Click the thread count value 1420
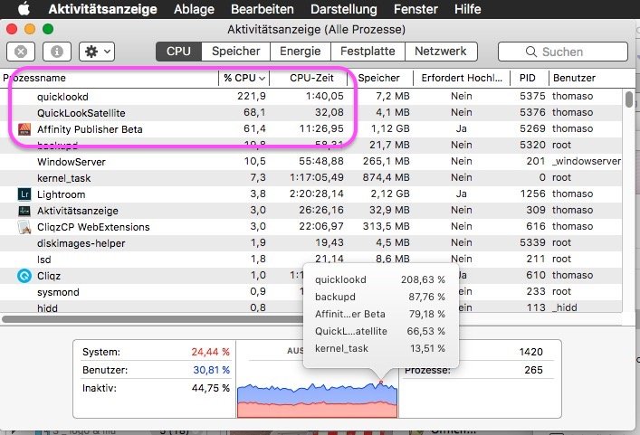The image size is (640, 435). click(x=531, y=352)
